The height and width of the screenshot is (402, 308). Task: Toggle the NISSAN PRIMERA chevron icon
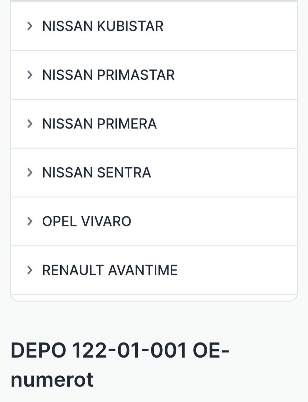pos(30,124)
